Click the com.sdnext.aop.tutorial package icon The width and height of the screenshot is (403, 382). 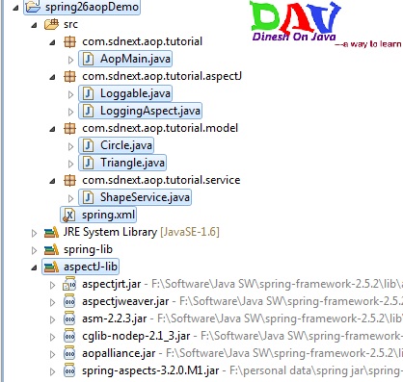click(x=69, y=41)
